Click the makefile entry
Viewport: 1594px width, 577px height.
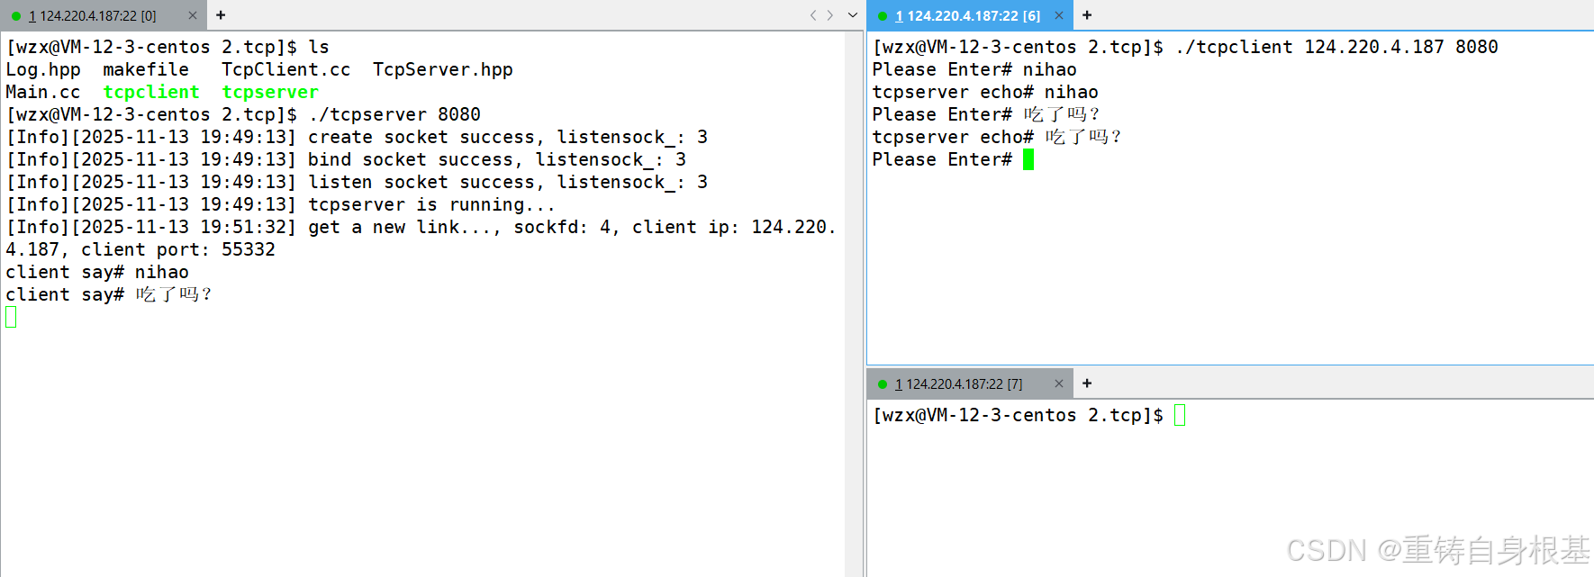pyautogui.click(x=146, y=69)
